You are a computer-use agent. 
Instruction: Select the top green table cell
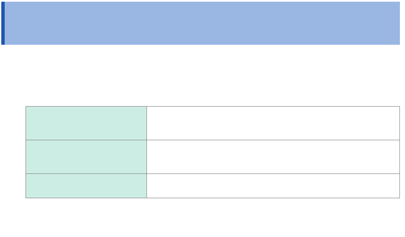pos(86,123)
